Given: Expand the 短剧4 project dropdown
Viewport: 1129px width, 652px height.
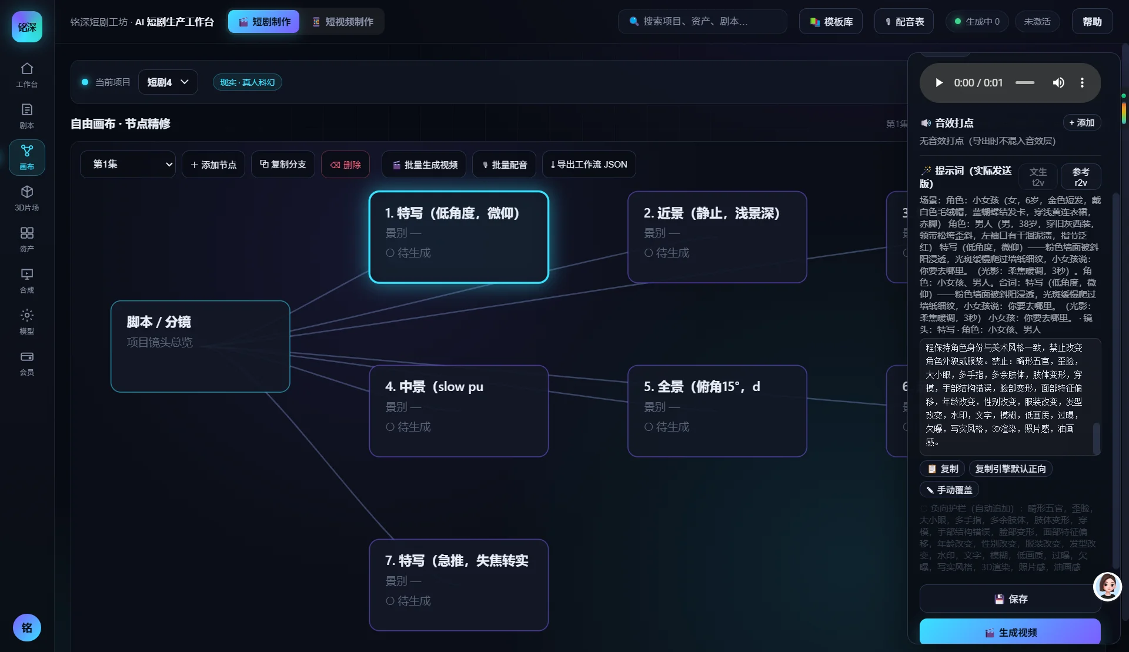Looking at the screenshot, I should coord(168,82).
